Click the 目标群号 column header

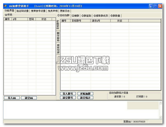pyautogui.click(x=80, y=21)
